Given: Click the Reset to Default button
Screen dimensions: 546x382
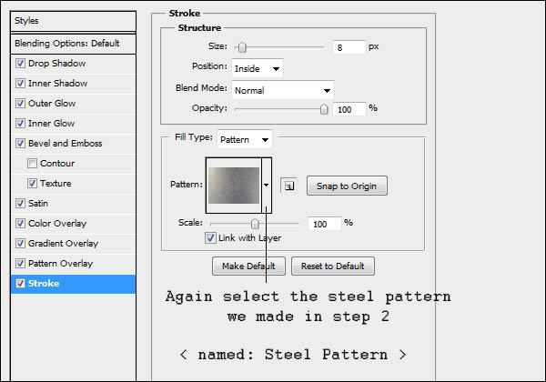Looking at the screenshot, I should click(x=333, y=266).
